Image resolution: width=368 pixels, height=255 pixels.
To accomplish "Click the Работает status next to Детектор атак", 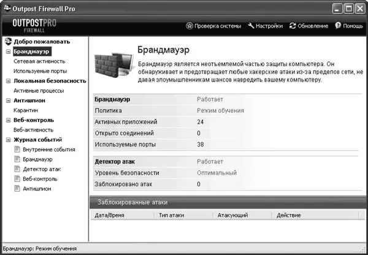I will pos(210,162).
